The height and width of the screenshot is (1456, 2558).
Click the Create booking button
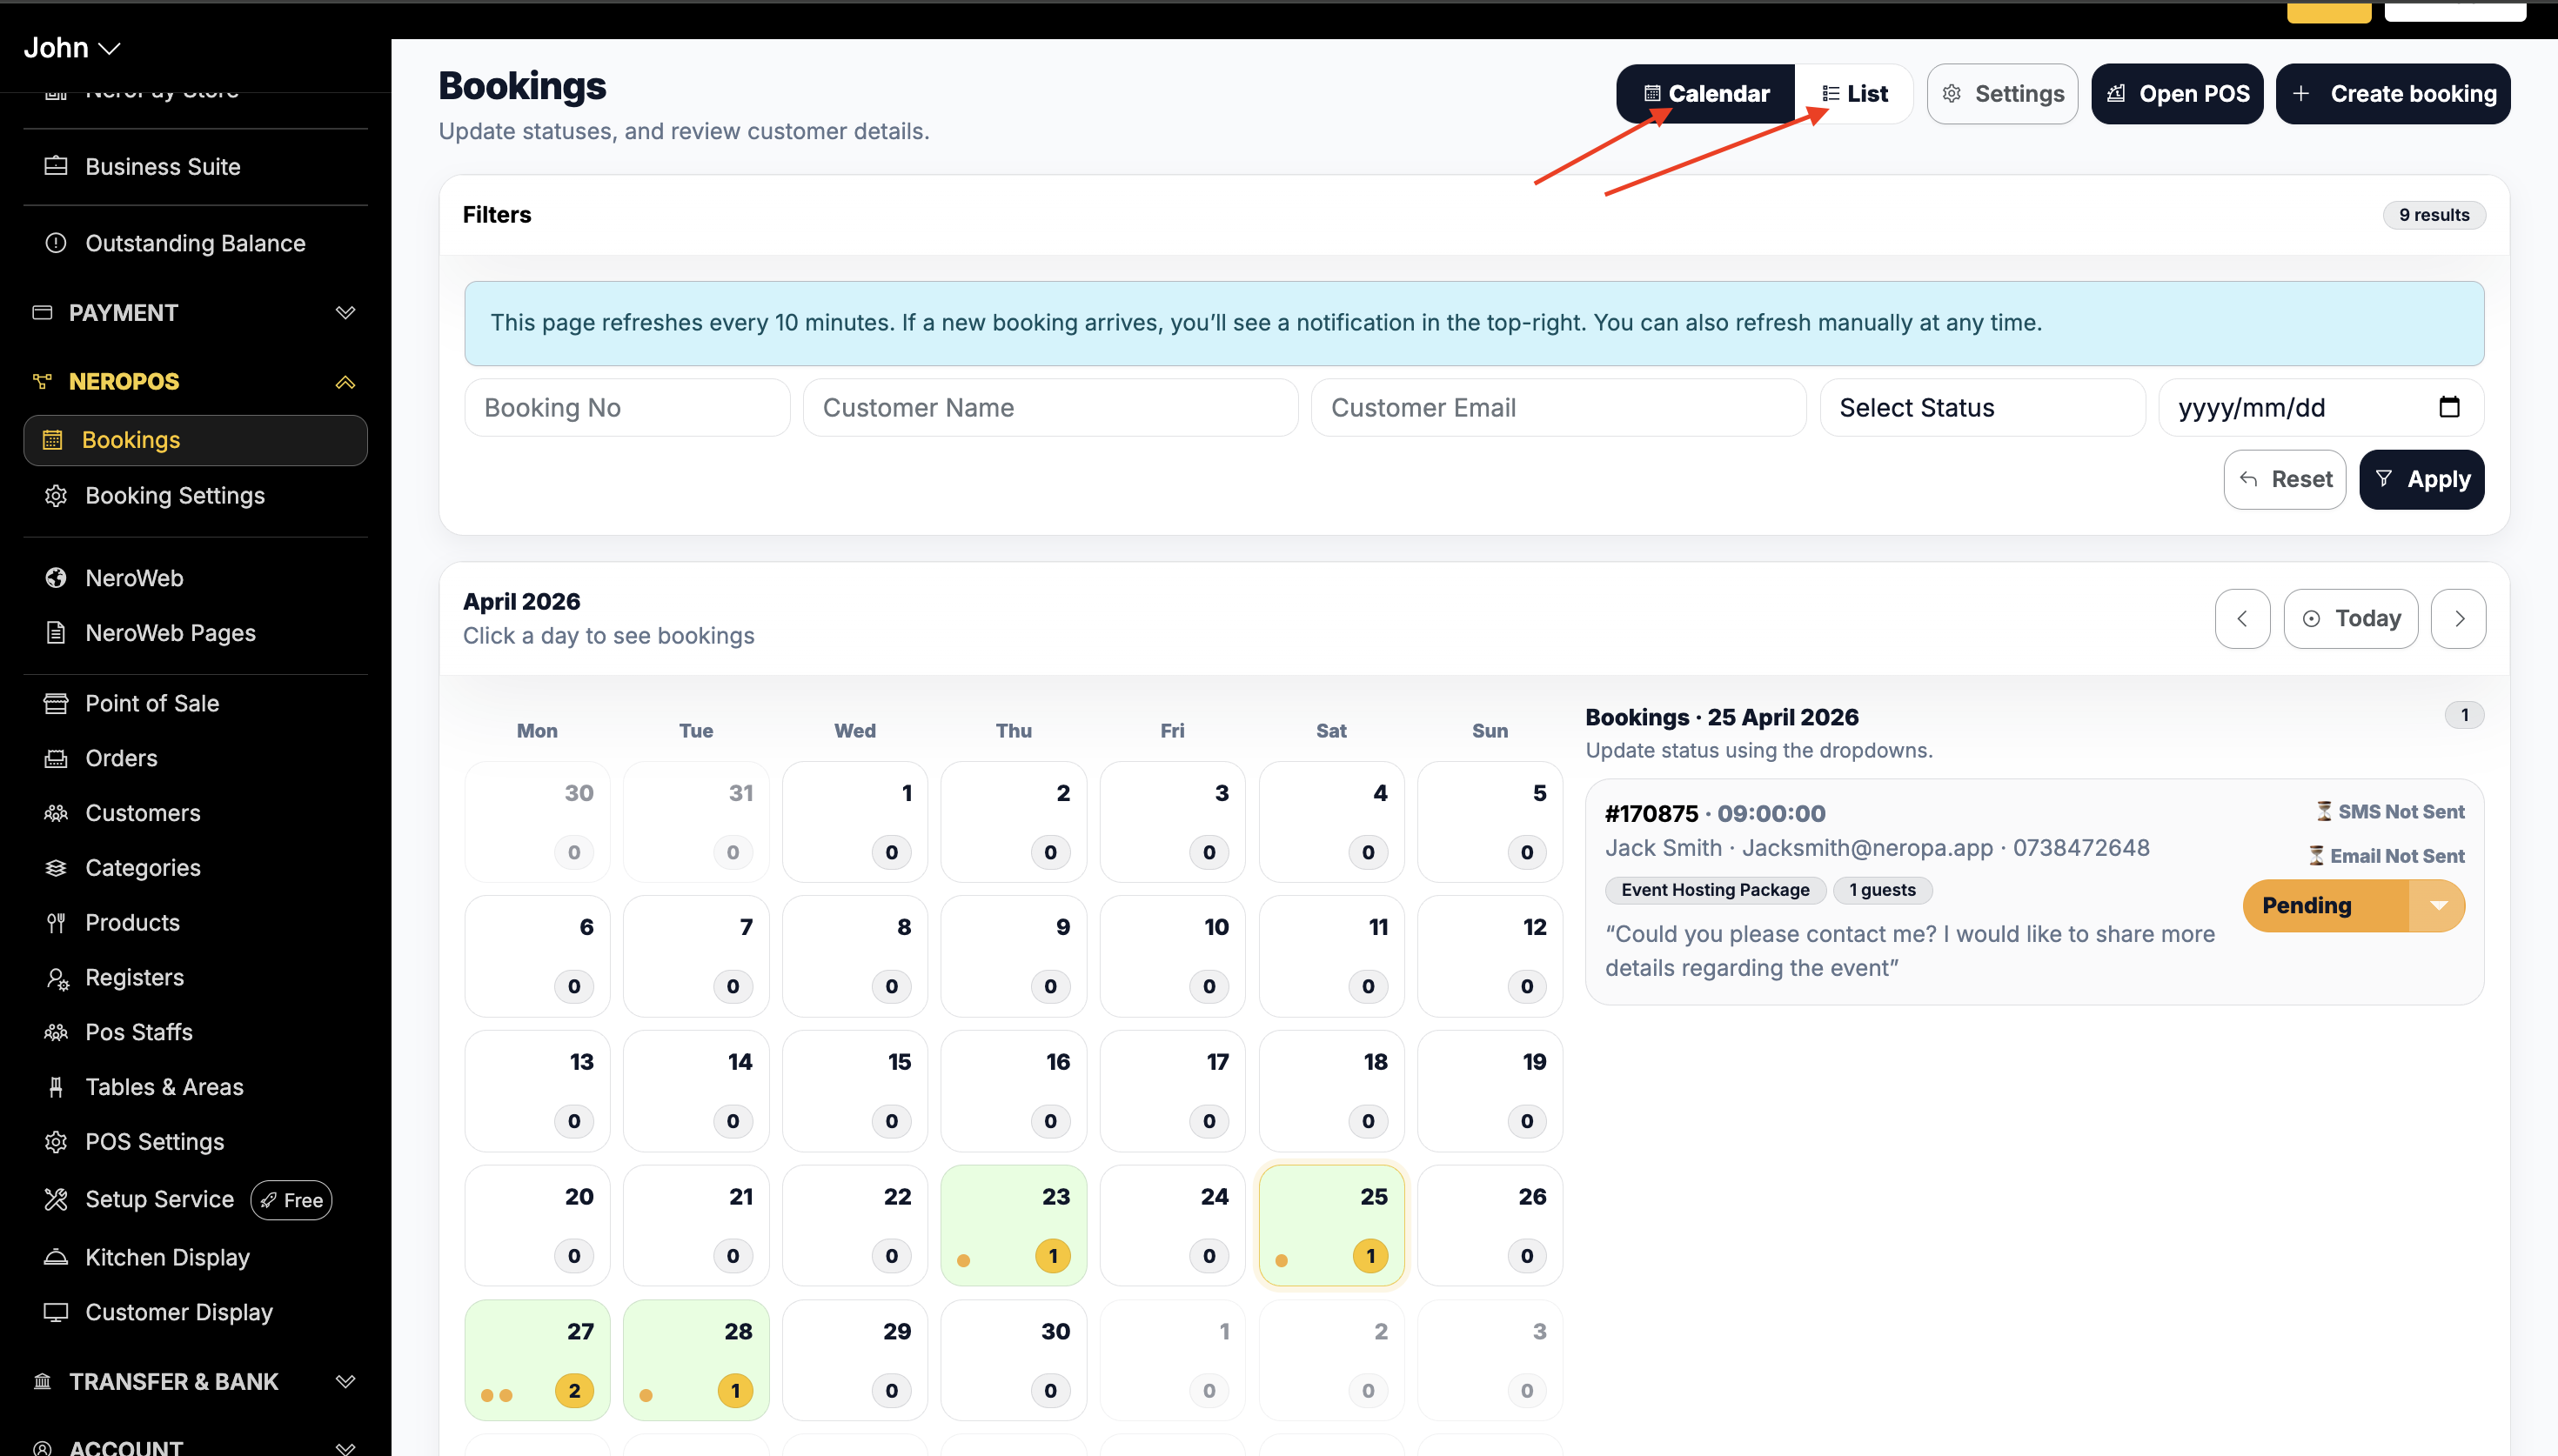pos(2393,94)
